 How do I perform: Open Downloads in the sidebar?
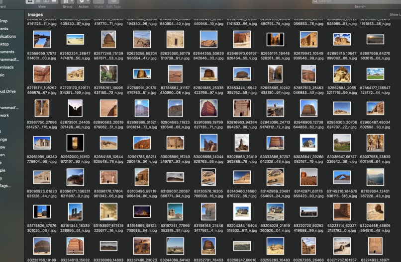point(6,67)
